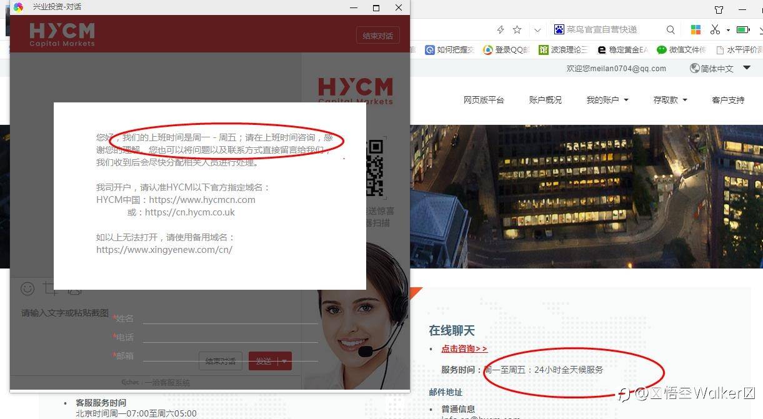This screenshot has height=419, width=763.
Task: Click the 服务时间 24小时全天候服务 text
Action: (x=522, y=370)
